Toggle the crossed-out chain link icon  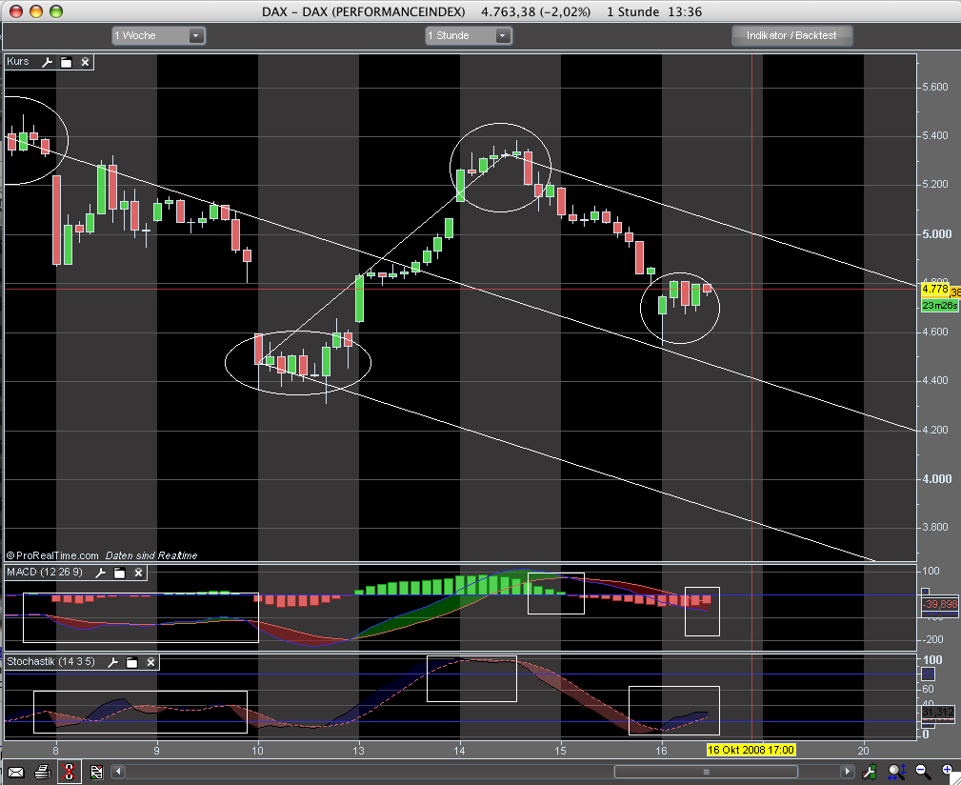(70, 772)
